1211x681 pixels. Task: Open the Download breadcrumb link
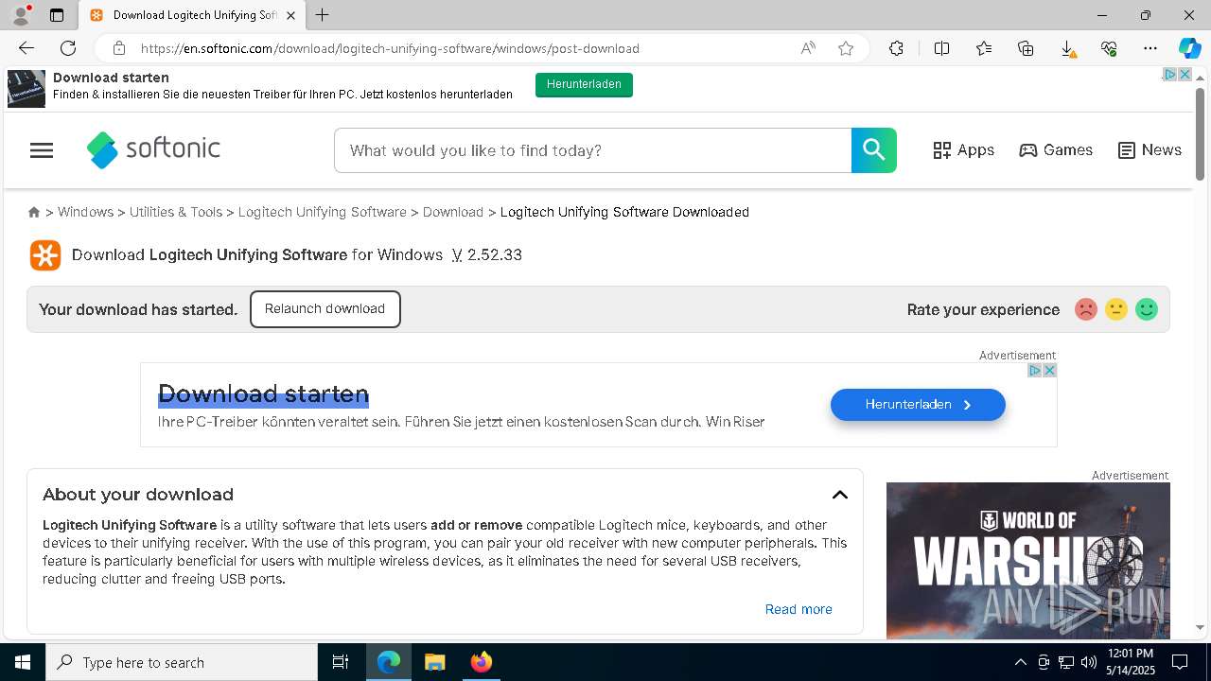453,212
